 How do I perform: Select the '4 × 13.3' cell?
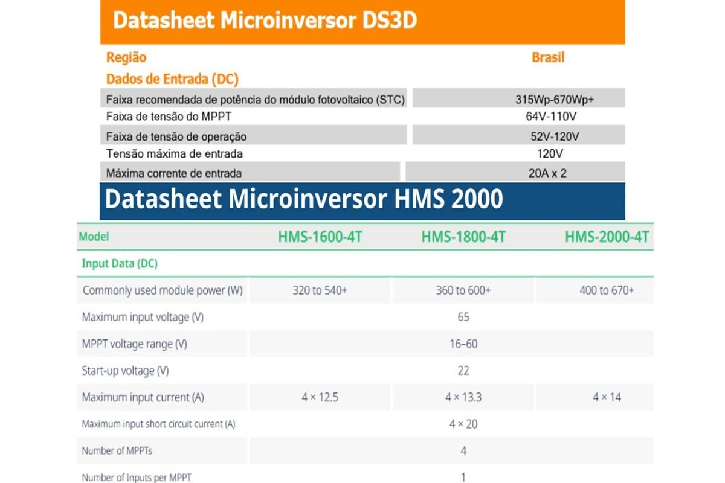(x=463, y=397)
